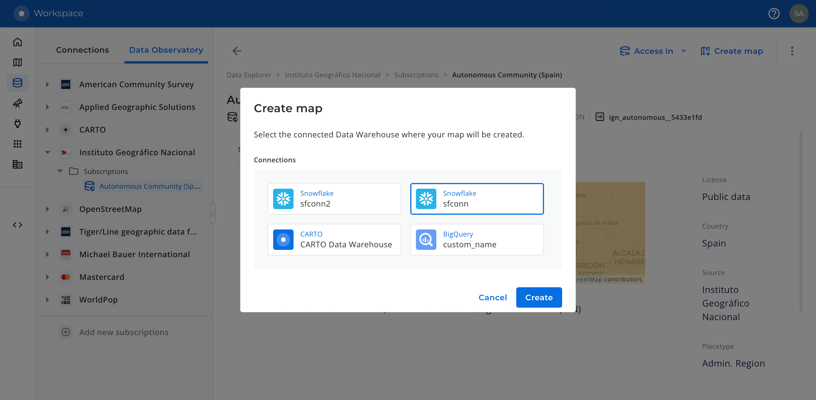Click Create map in the header
The height and width of the screenshot is (400, 816).
pyautogui.click(x=732, y=51)
